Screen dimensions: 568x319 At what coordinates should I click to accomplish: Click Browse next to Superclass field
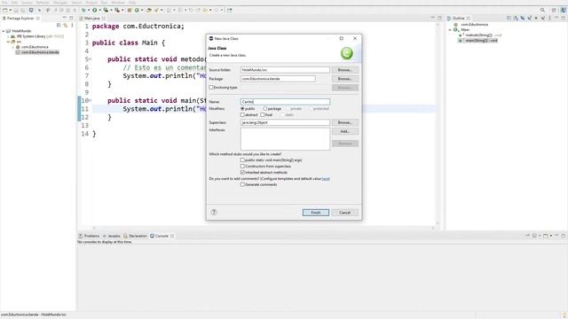[x=345, y=122]
